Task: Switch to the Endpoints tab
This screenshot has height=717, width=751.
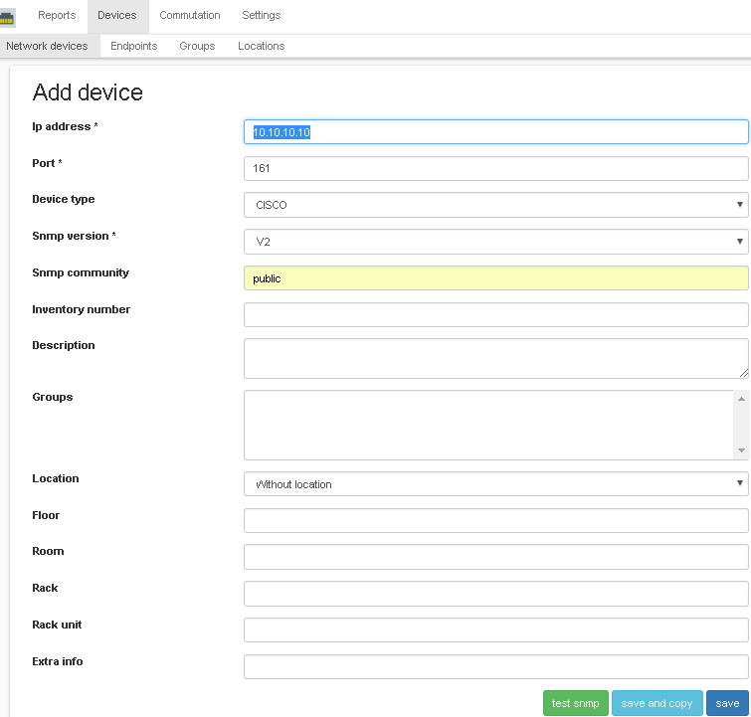Action: click(133, 46)
